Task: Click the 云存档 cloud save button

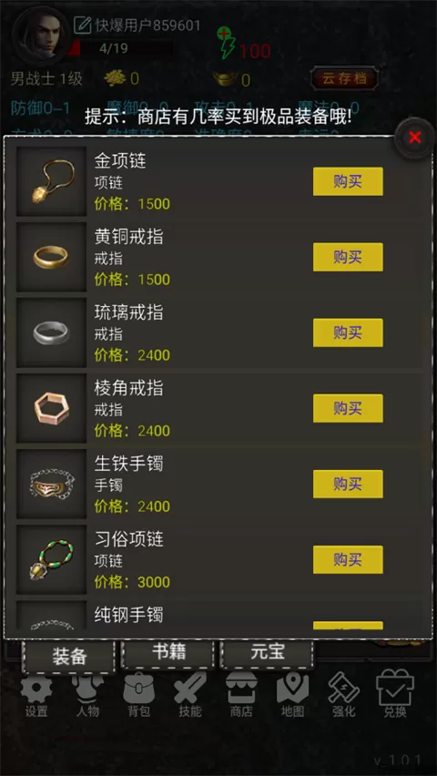Action: (344, 78)
